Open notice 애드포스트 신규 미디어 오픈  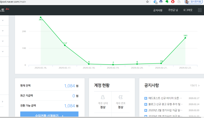(x=165, y=98)
